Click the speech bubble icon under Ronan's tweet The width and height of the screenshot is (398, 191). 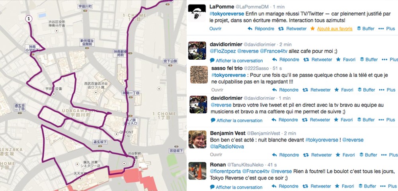213,187
